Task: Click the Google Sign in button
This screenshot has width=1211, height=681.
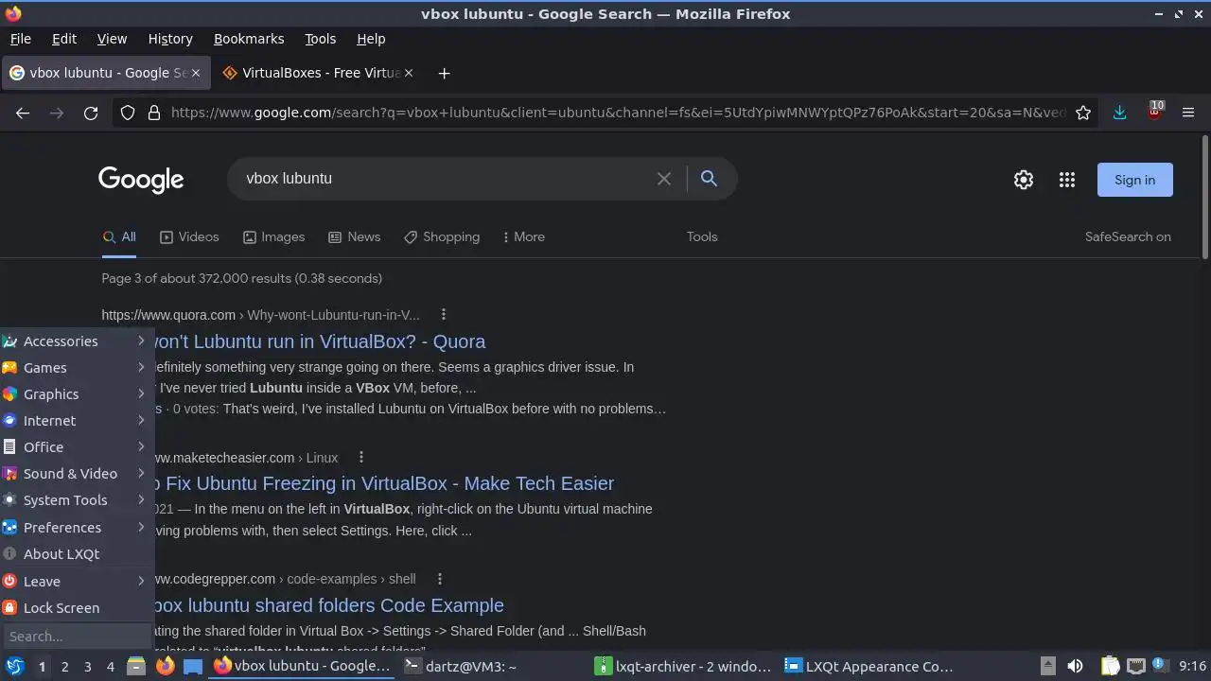Action: 1134,180
